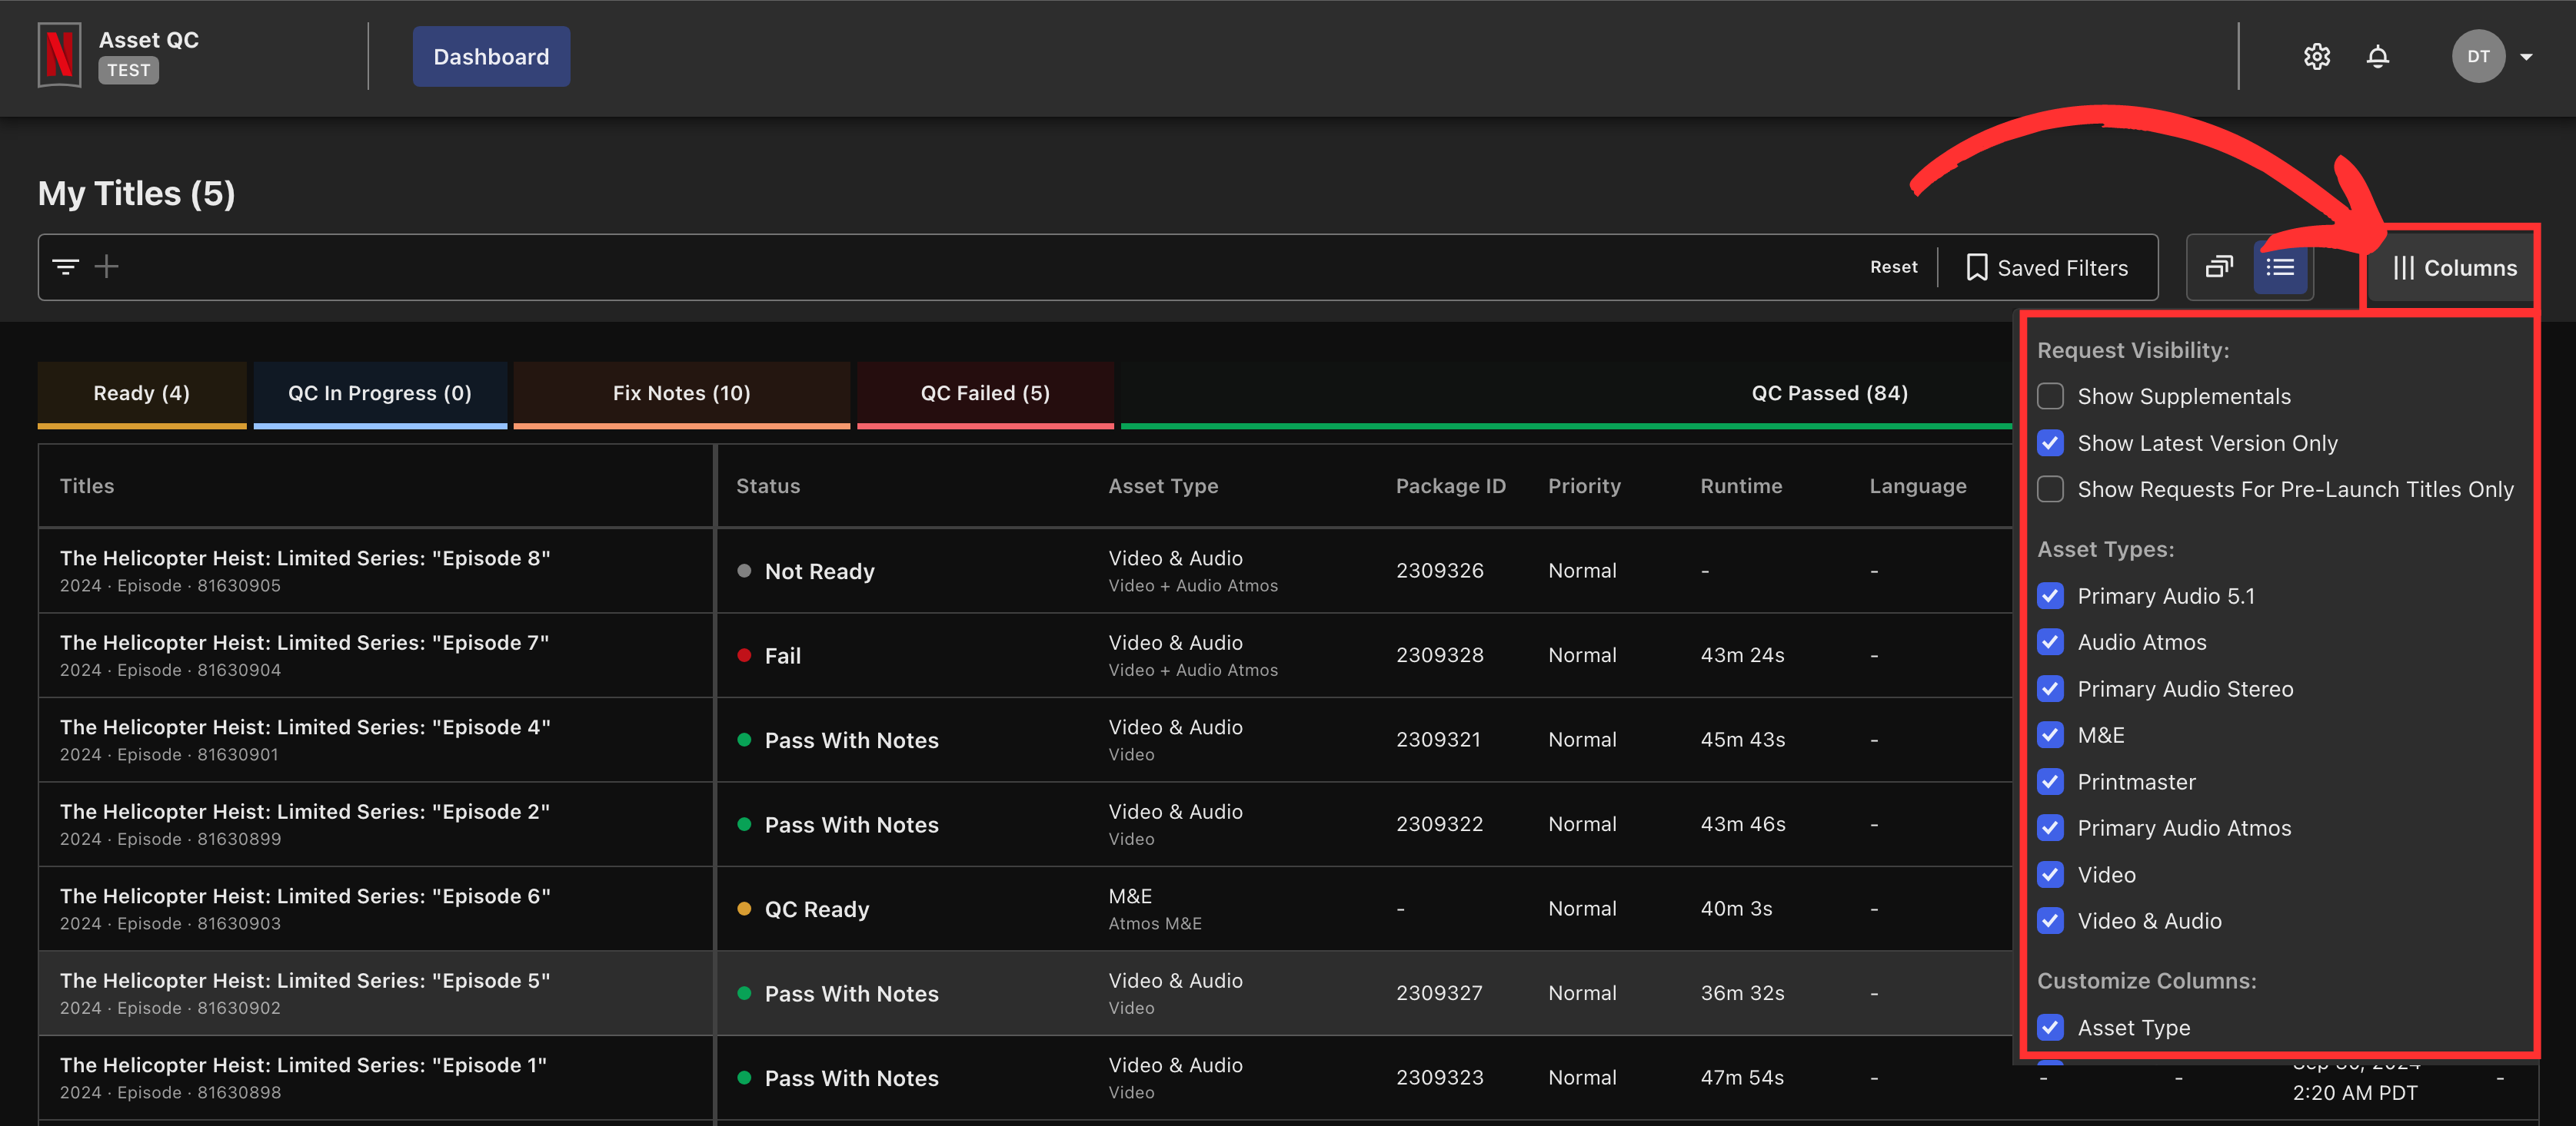Click the filter icon on dashboard
This screenshot has height=1126, width=2576.
(64, 266)
